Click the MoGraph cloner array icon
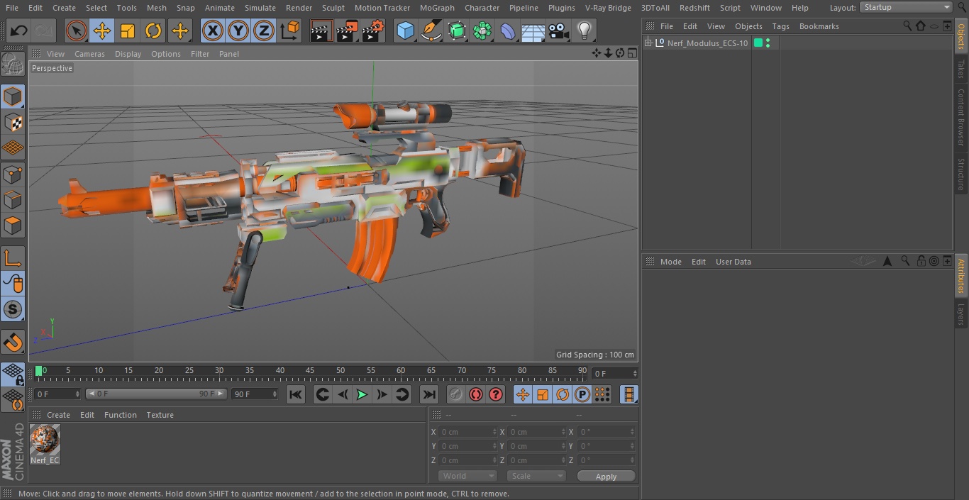Image resolution: width=969 pixels, height=500 pixels. [x=482, y=30]
